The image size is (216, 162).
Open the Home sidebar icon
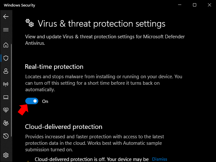[6, 45]
